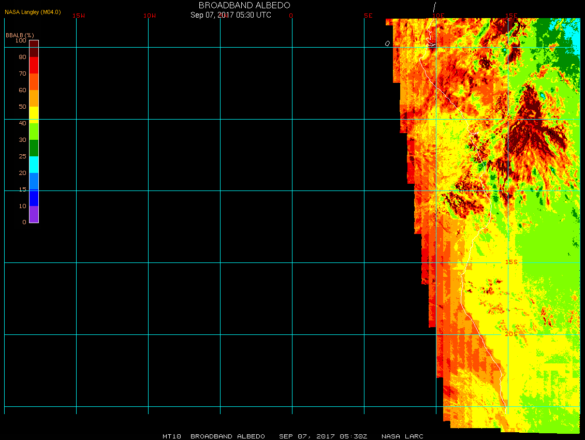Viewport: 585px width, 440px height.
Task: Select the bright red 70–80% legend swatch
Action: (x=34, y=65)
